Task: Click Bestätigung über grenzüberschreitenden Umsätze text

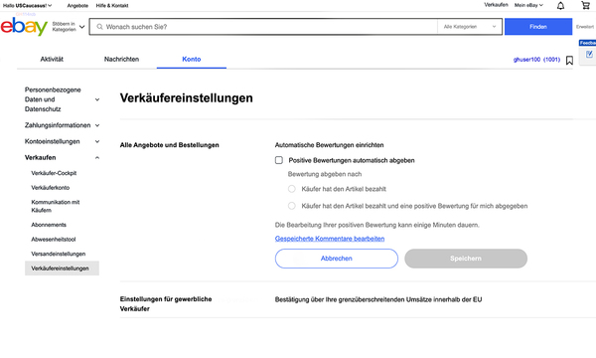Action: pos(378,299)
